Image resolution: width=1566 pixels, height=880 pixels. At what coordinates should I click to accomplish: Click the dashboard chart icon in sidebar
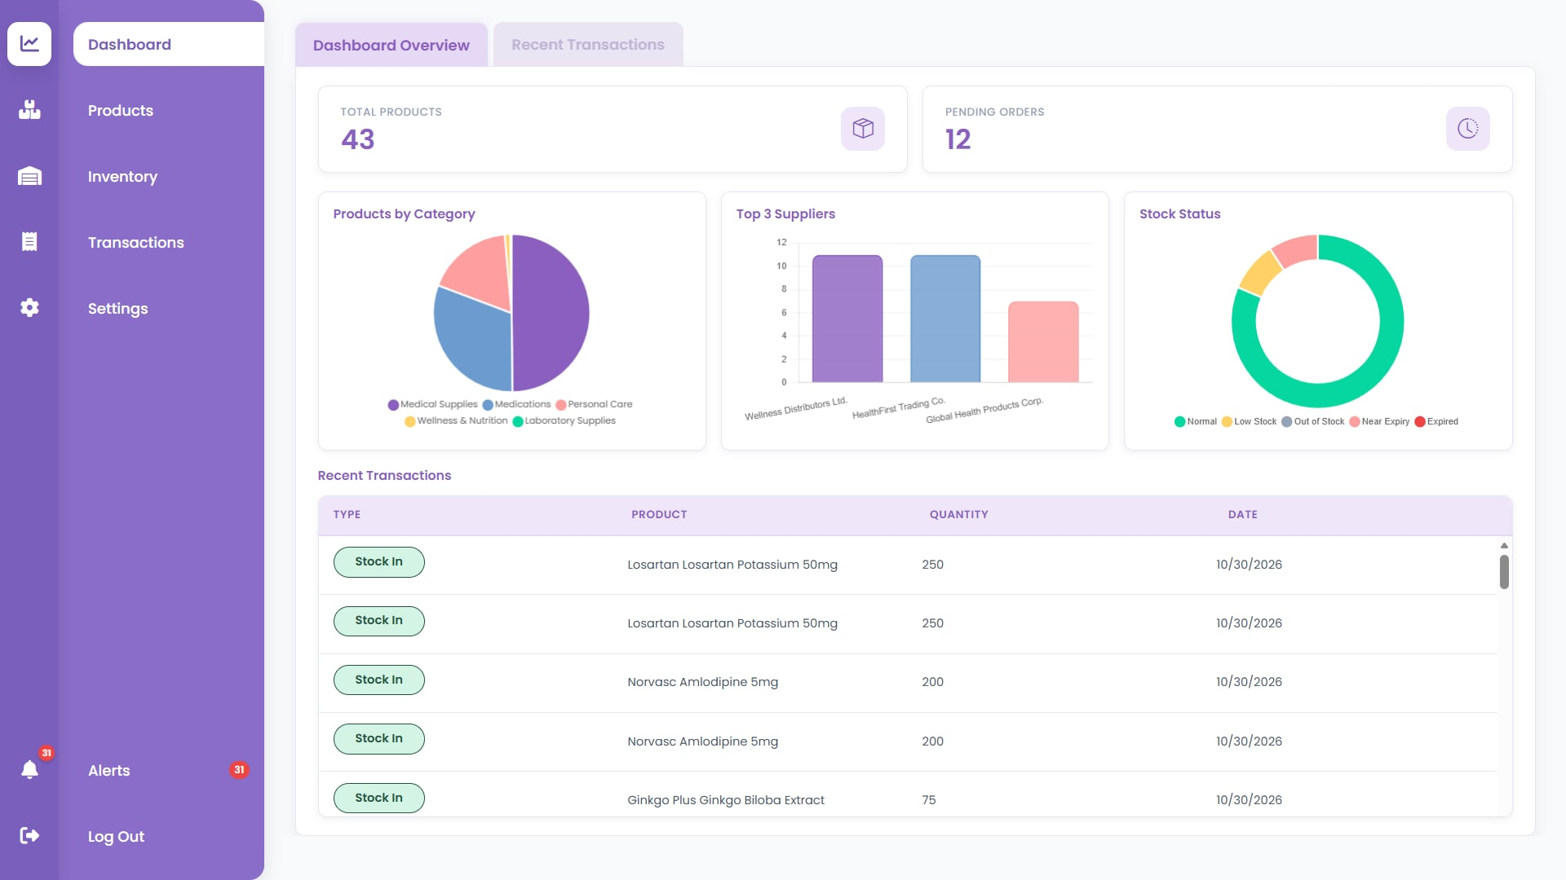click(x=29, y=44)
